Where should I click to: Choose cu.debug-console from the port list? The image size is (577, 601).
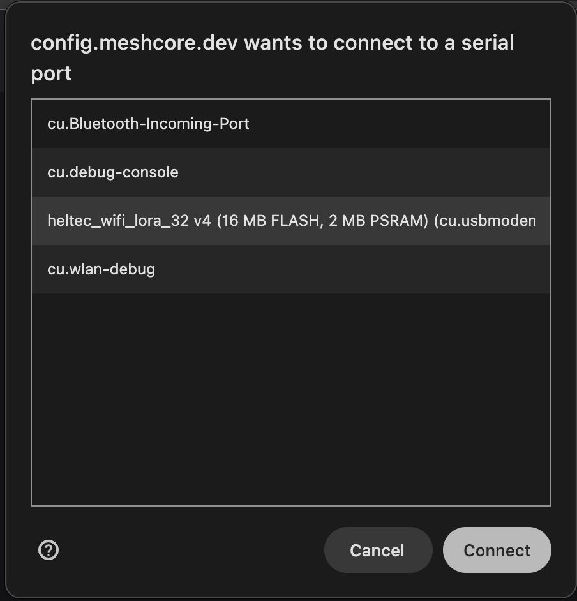pos(113,172)
